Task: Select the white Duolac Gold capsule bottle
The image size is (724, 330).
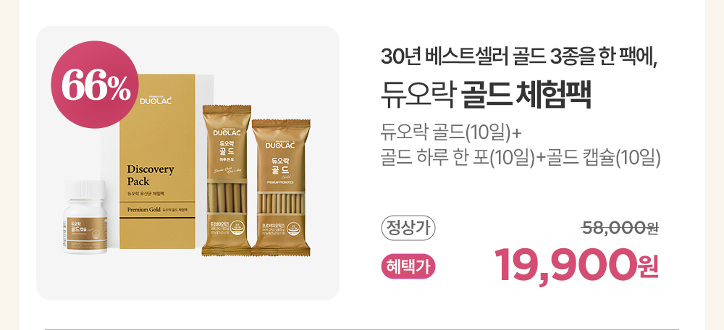Action: coord(86,217)
